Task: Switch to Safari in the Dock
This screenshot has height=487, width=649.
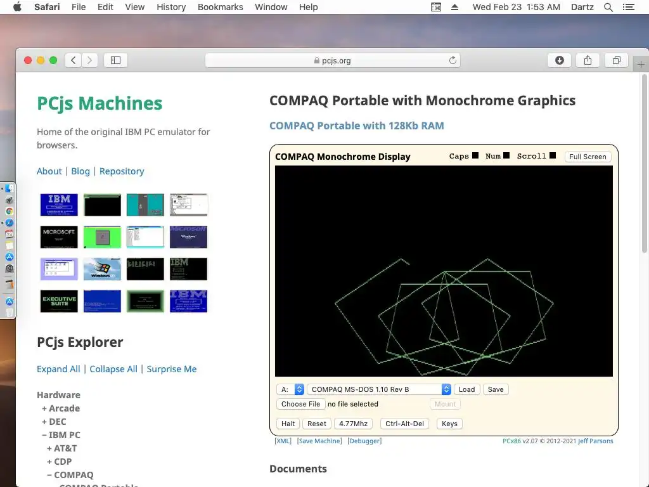Action: [9, 223]
